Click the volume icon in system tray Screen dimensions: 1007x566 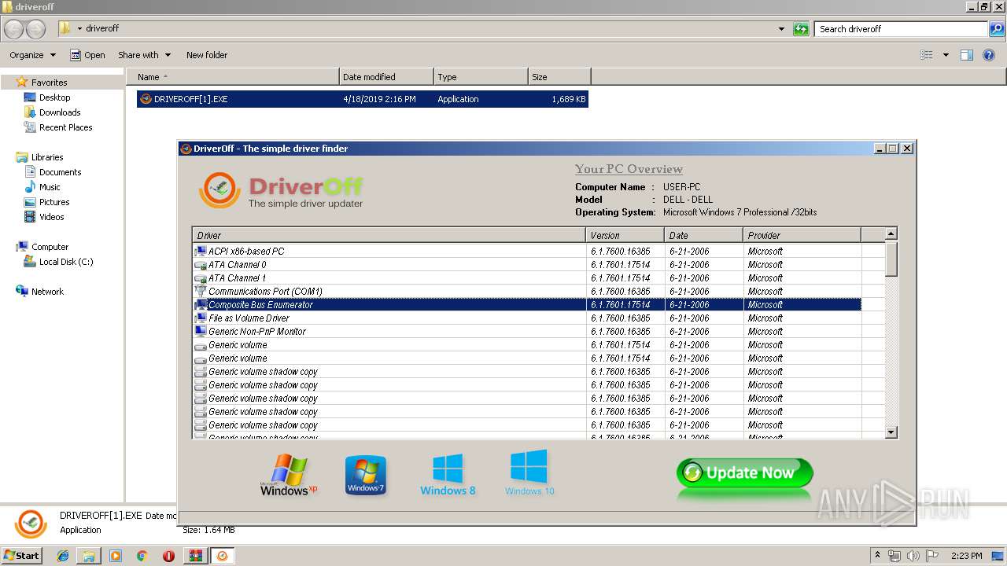[913, 556]
